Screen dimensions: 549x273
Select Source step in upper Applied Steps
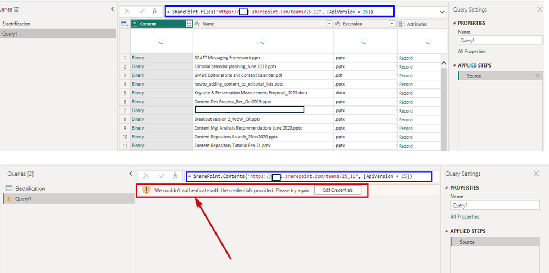pyautogui.click(x=500, y=76)
